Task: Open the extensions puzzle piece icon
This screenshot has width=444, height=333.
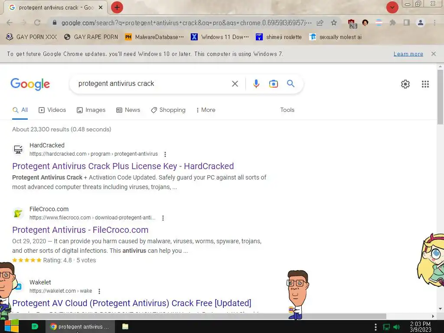Action: [392, 23]
